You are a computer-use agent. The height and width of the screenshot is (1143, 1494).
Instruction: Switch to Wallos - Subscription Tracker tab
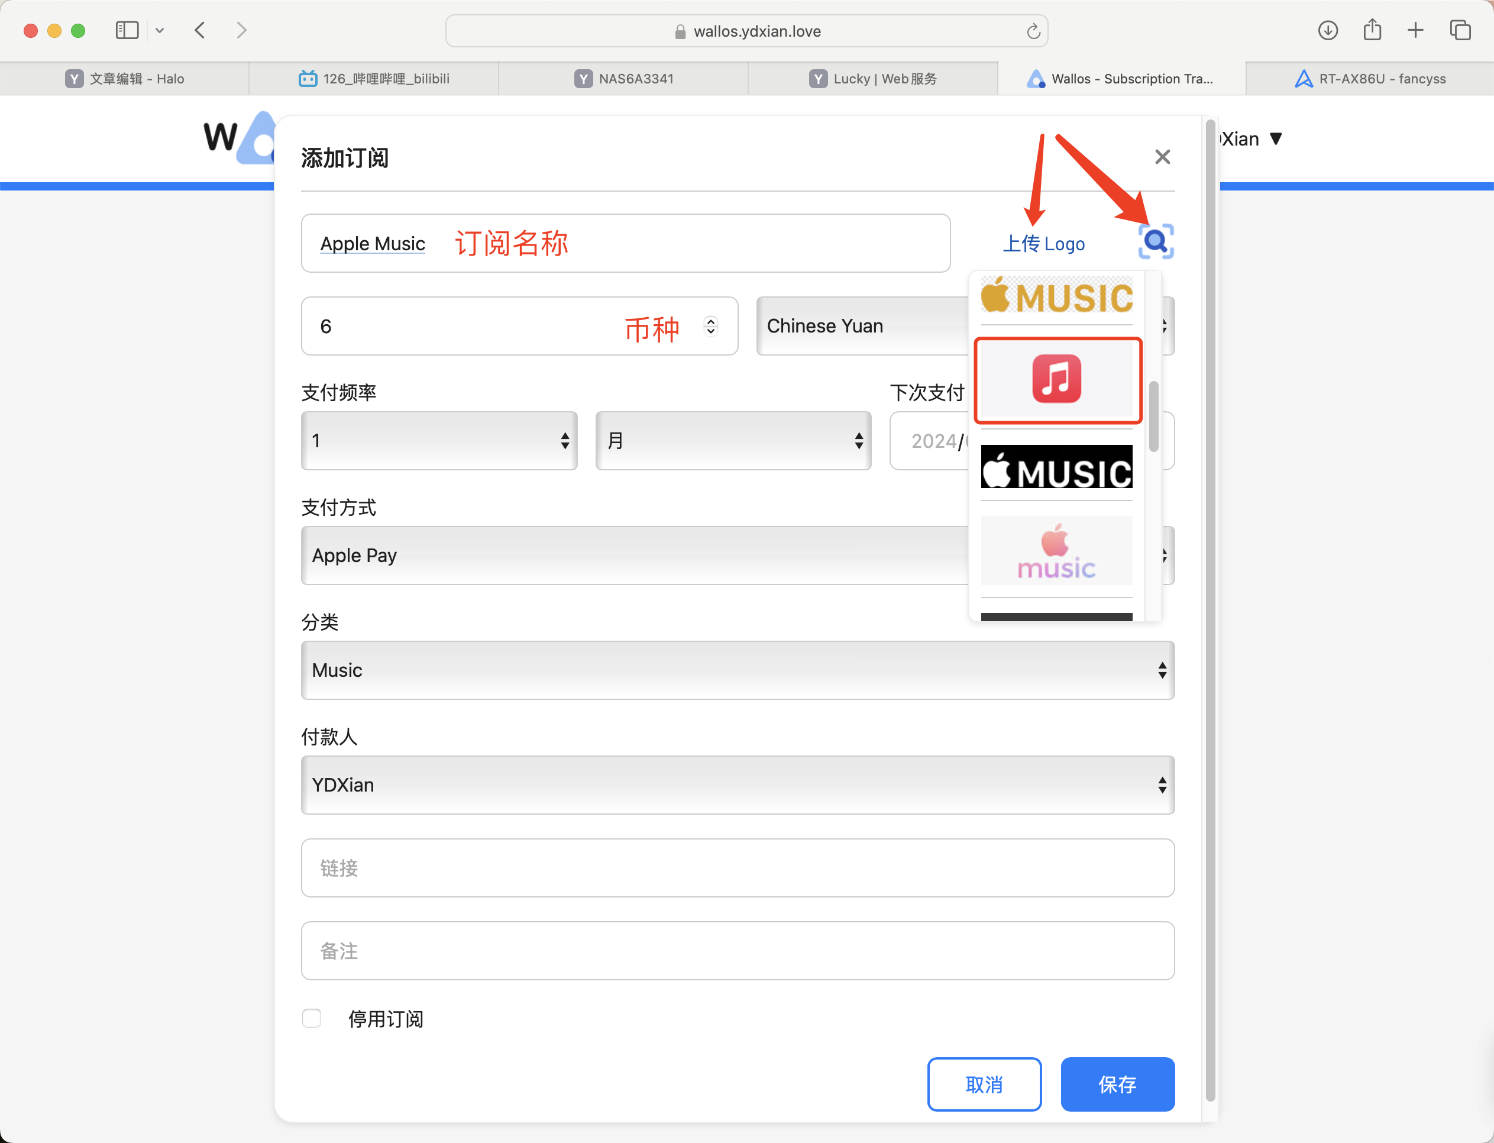point(1121,79)
